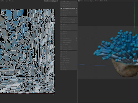
Task: Choose Set UVW from Projection
Action: pyautogui.click(x=69, y=9)
